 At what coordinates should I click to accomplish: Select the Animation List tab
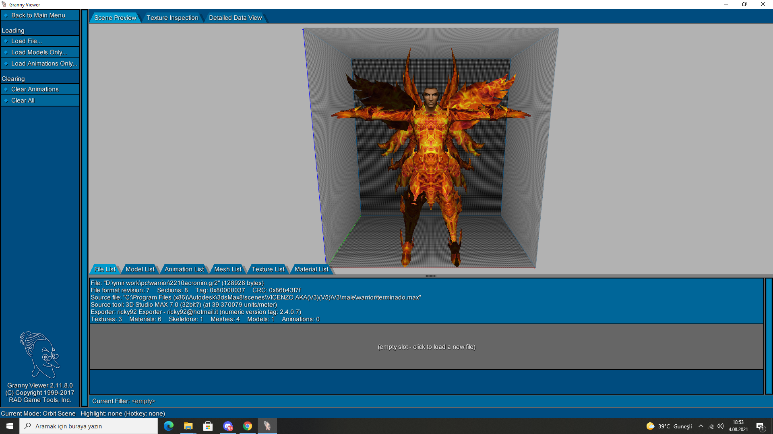(184, 269)
